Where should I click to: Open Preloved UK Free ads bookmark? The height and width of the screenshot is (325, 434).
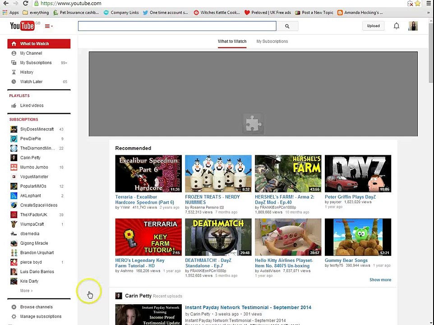click(x=268, y=13)
